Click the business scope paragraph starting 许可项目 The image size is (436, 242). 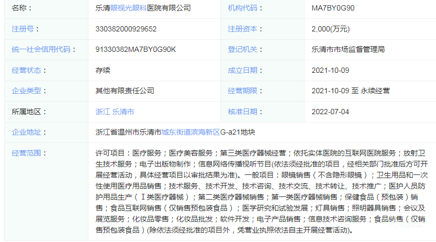click(261, 192)
